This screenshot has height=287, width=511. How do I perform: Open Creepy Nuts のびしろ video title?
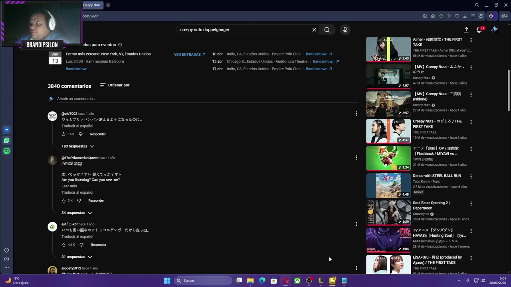(x=437, y=124)
